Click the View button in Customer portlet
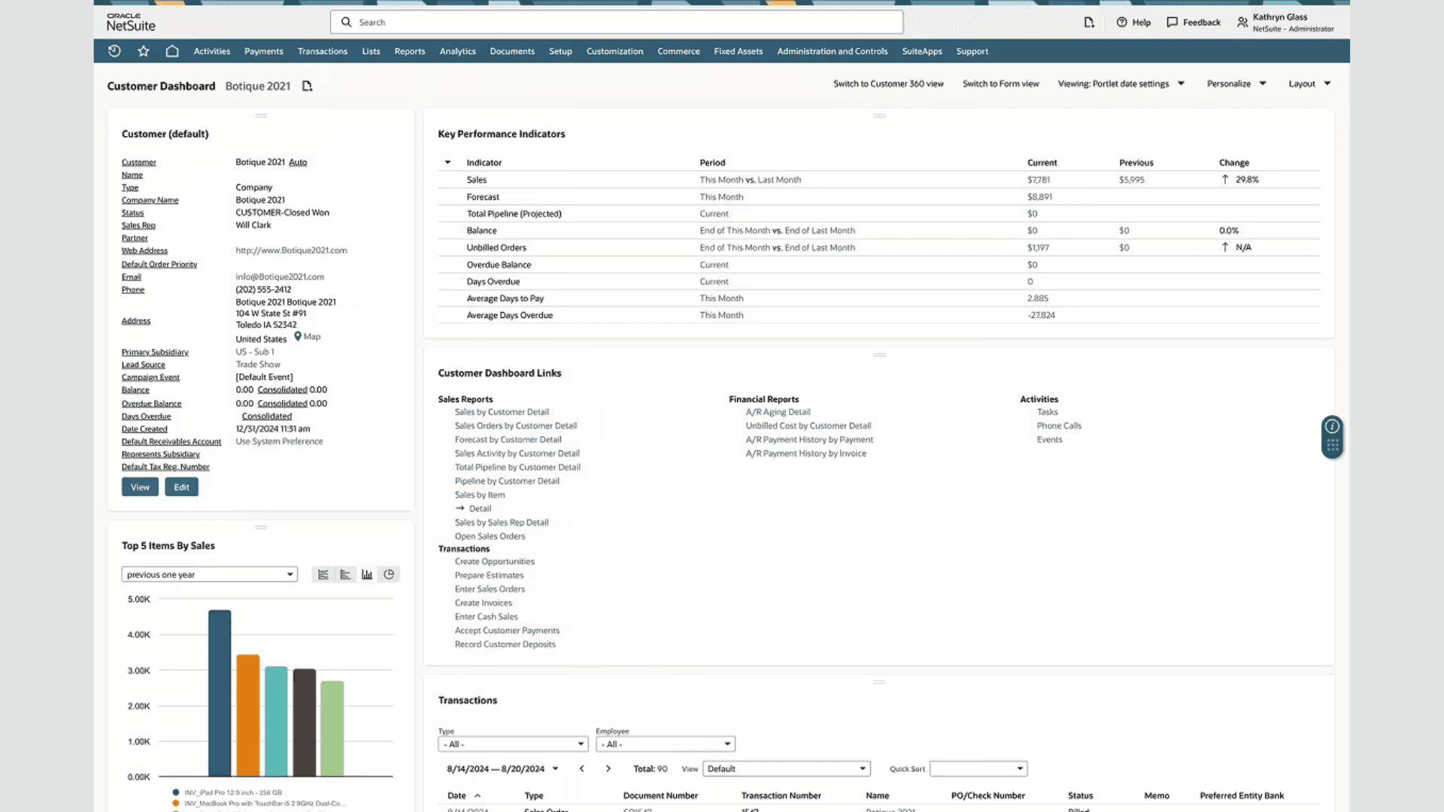The width and height of the screenshot is (1444, 812). pyautogui.click(x=140, y=487)
